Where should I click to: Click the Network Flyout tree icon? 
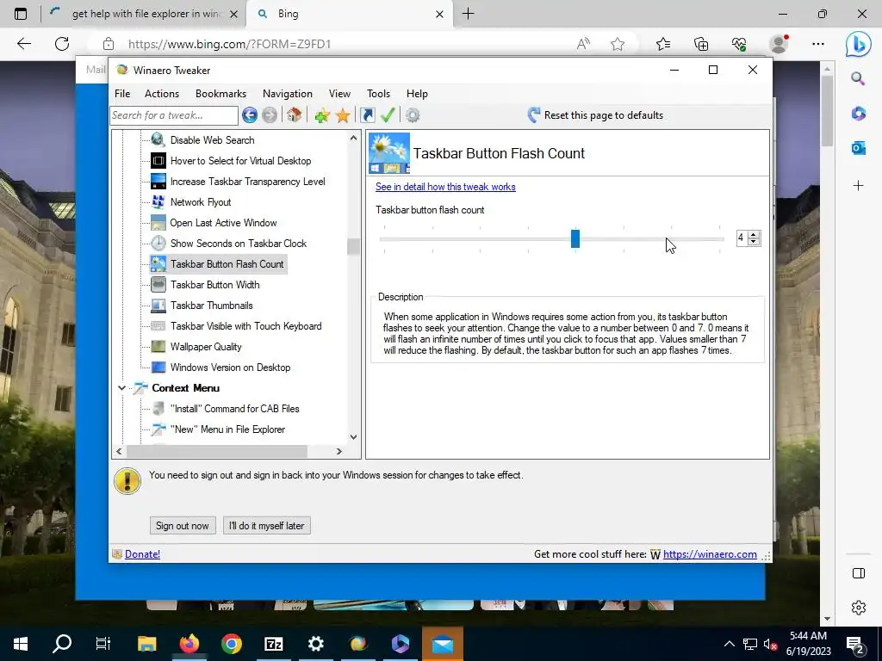(158, 201)
